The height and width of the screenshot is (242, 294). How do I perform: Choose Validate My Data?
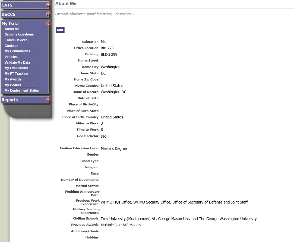pyautogui.click(x=17, y=63)
